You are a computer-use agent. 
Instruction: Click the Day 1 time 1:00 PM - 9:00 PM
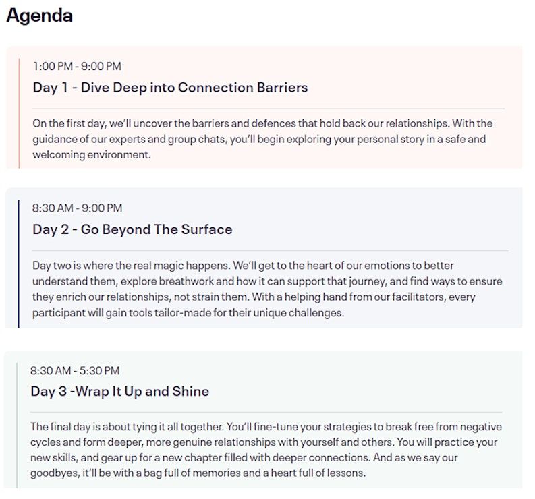(77, 66)
